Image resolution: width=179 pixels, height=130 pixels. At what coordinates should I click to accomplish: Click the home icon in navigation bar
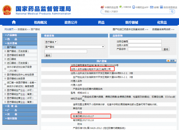click(x=14, y=22)
